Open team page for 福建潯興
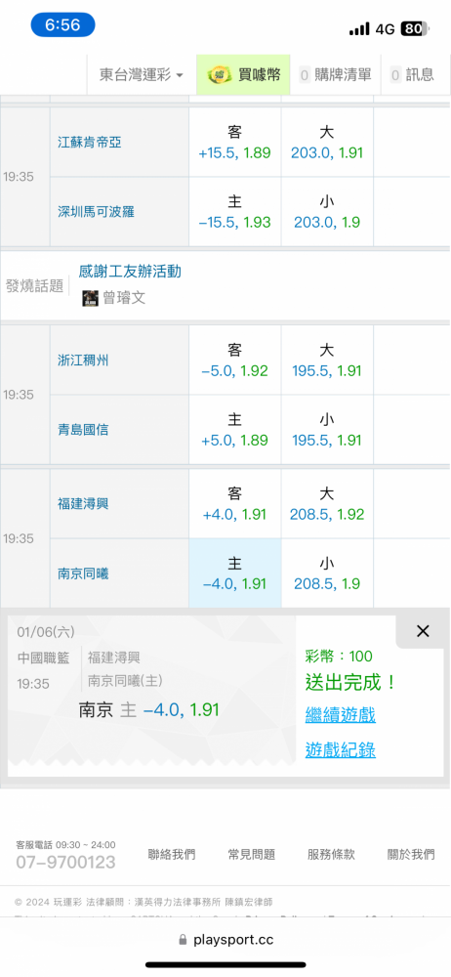The width and height of the screenshot is (451, 977). pos(83,503)
